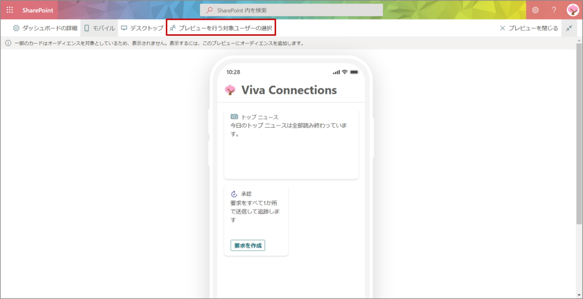Click the 10:28 clock in phone preview
Viewport: 583px width, 299px height.
[x=233, y=72]
